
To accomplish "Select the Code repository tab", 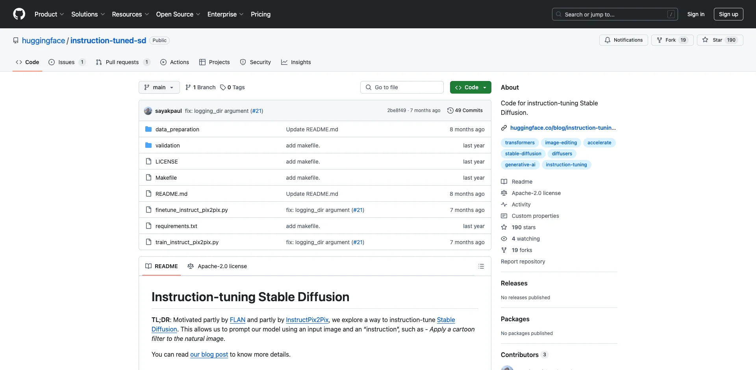I will pyautogui.click(x=28, y=62).
